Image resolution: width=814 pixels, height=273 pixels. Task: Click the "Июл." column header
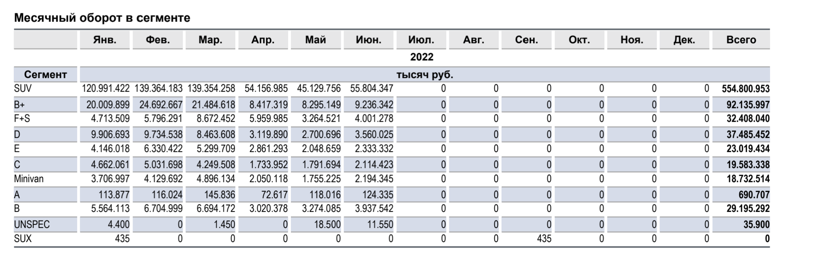[421, 40]
